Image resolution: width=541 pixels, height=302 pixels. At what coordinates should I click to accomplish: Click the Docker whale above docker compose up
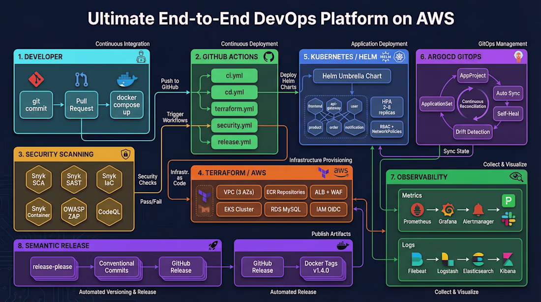(127, 79)
